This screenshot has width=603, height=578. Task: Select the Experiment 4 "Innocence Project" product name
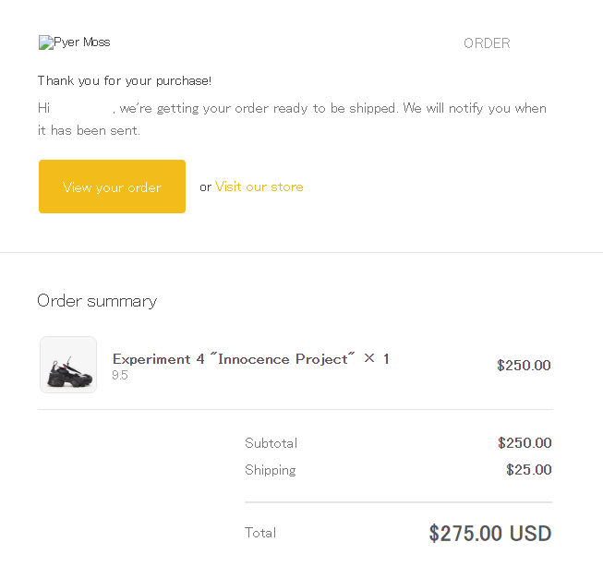(234, 359)
